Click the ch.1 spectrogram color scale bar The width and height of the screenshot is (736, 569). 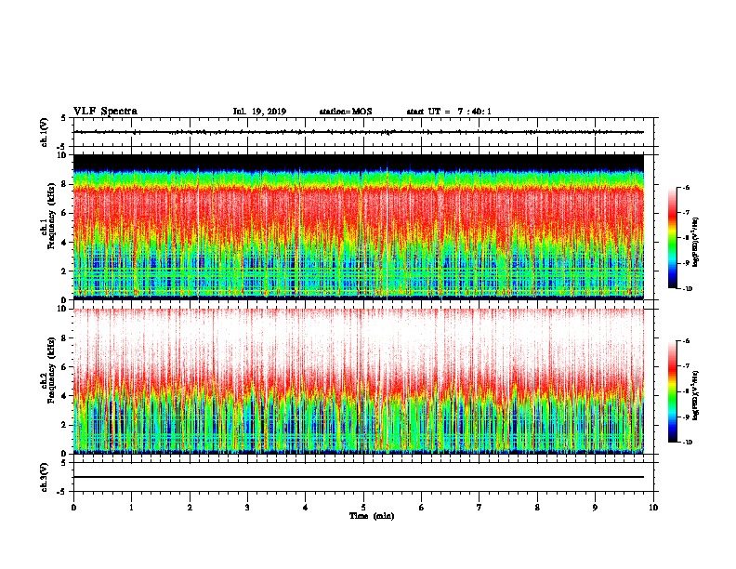(x=672, y=238)
